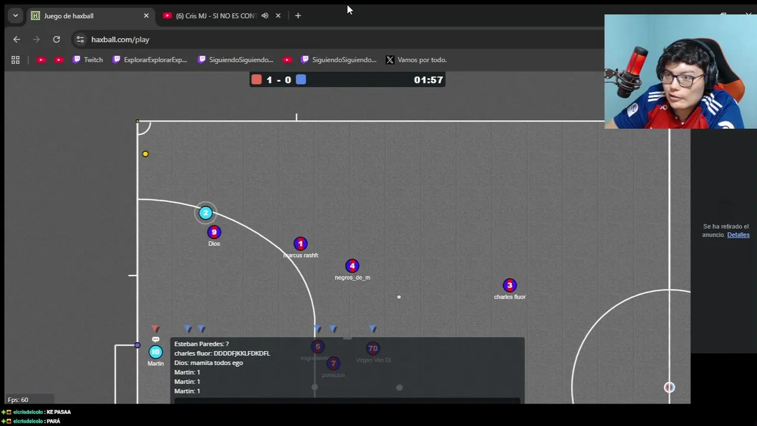Select player 1 marcus rashford disc
757x426 pixels.
pos(300,244)
